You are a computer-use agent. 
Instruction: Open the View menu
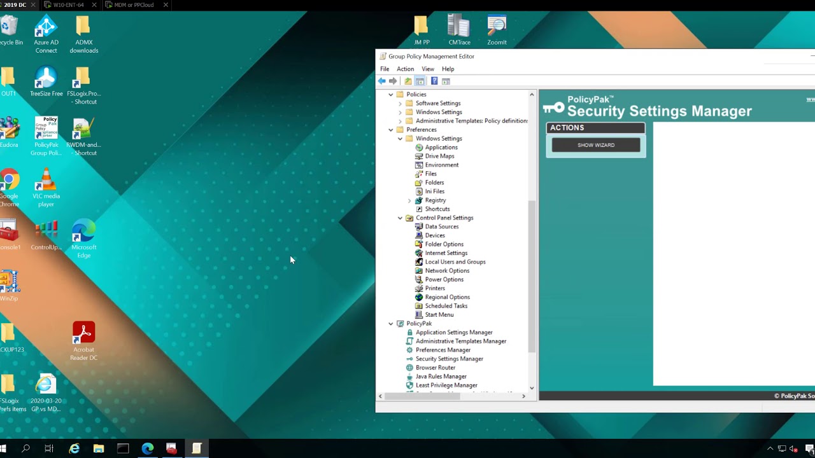[428, 69]
